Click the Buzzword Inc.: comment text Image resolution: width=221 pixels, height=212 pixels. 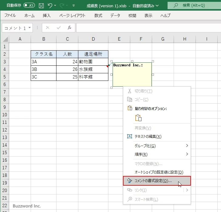[128, 65]
